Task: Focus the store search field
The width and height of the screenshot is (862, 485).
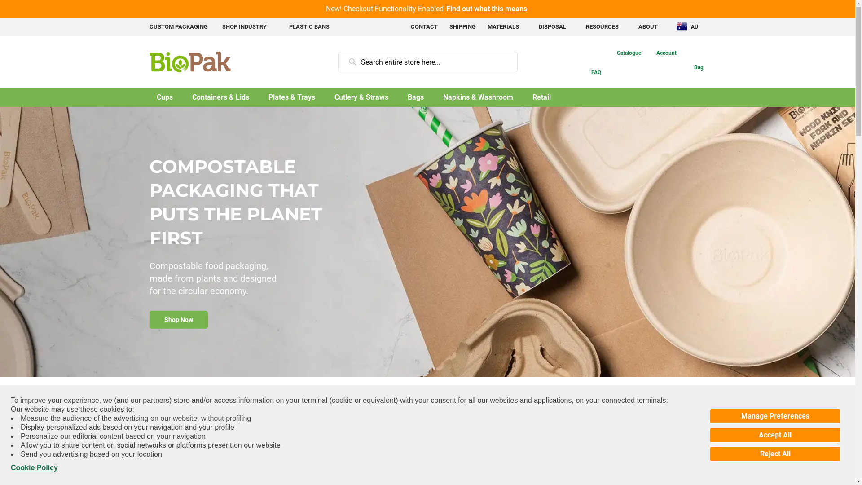Action: [427, 62]
